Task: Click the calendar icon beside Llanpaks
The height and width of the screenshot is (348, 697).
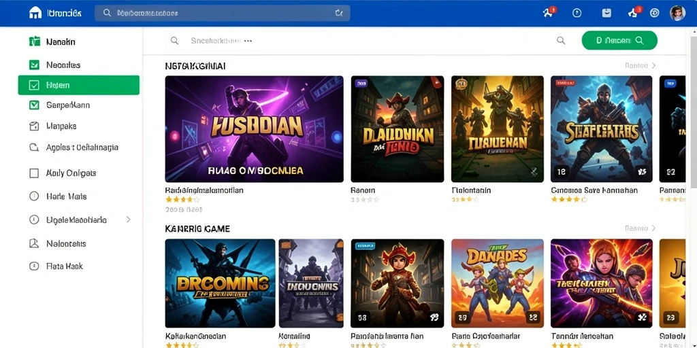Action: pos(34,126)
